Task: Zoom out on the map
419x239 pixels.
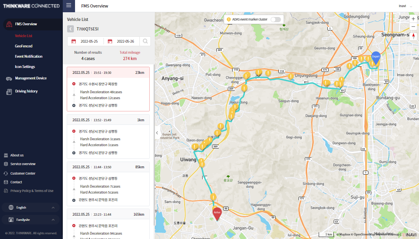Action: tap(413, 26)
